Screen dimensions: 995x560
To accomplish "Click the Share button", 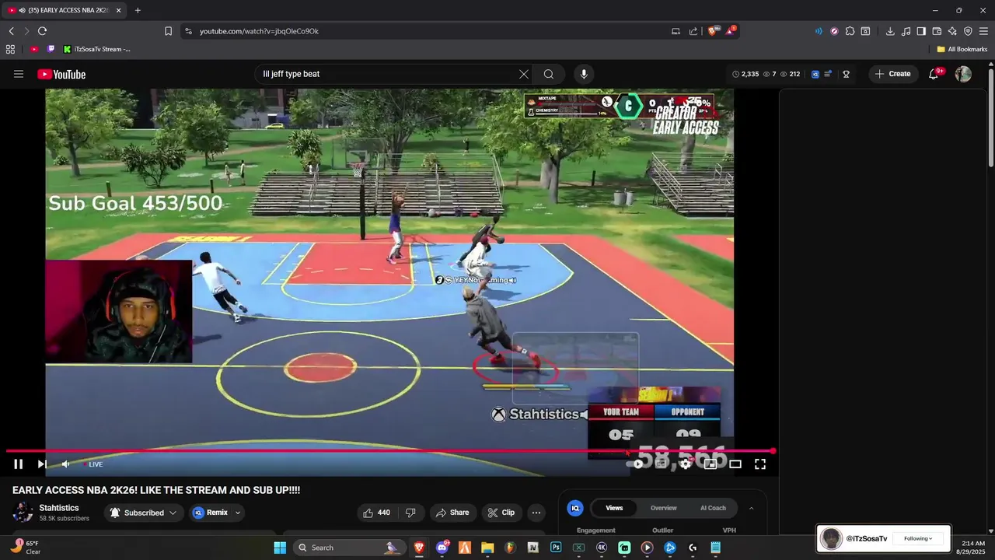I will point(452,513).
